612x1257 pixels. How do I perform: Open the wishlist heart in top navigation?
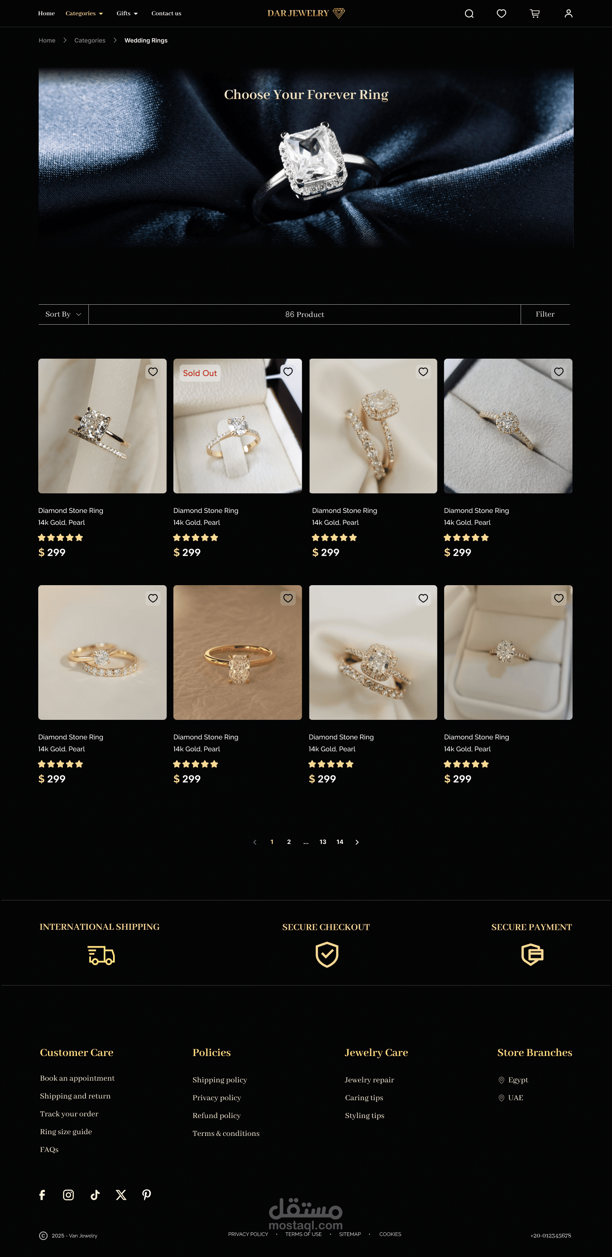501,14
